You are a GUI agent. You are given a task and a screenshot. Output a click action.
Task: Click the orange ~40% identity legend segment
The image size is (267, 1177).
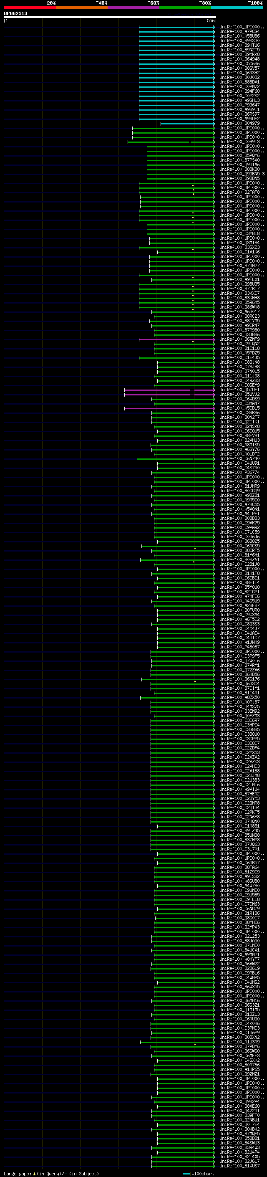coord(82,8)
